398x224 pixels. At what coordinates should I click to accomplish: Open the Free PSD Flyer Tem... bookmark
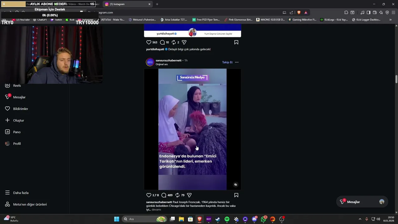coord(206,20)
